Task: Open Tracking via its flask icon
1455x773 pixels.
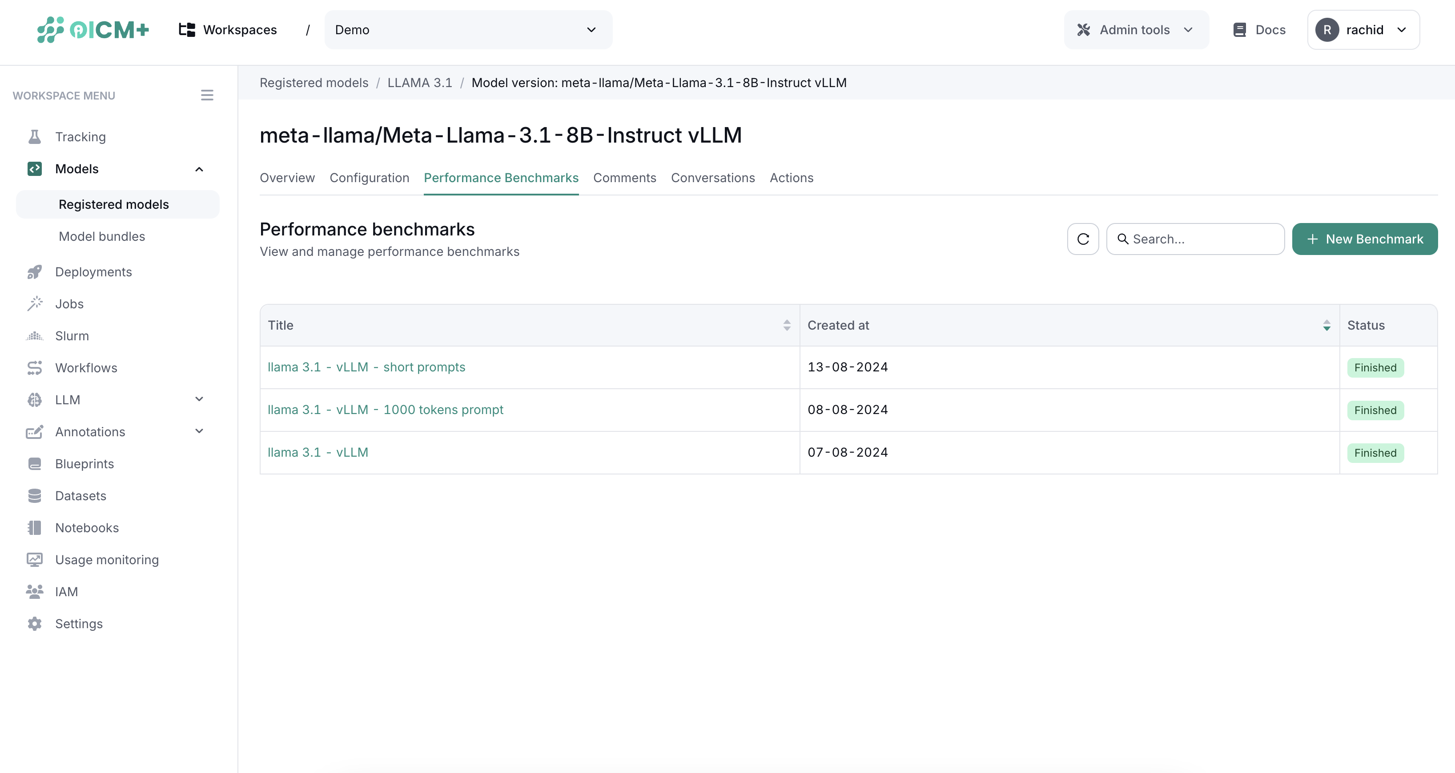Action: point(34,136)
